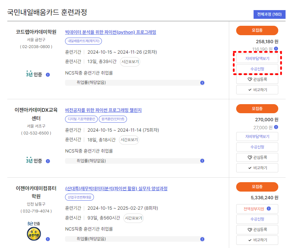The height and width of the screenshot is (248, 288).
Task: Click 수강신청 for 이젠아카데미DX교육센터 course
Action: coord(257,147)
